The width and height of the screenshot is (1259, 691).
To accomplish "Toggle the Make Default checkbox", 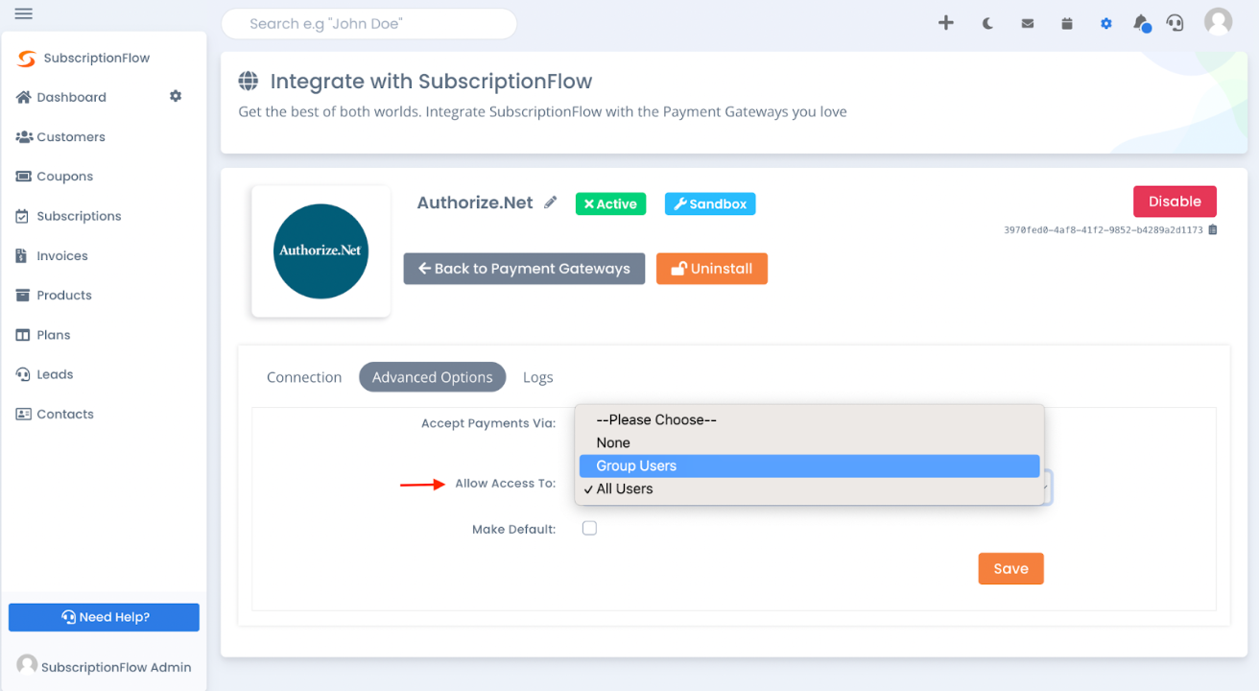I will tap(589, 528).
